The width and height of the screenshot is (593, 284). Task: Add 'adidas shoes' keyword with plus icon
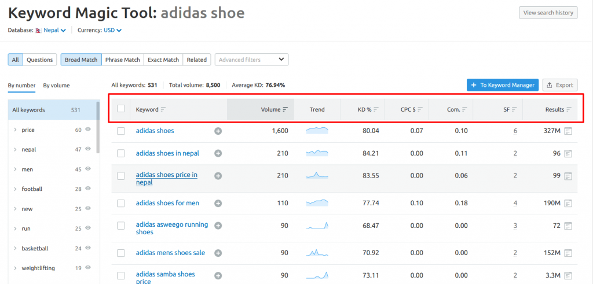tap(218, 131)
